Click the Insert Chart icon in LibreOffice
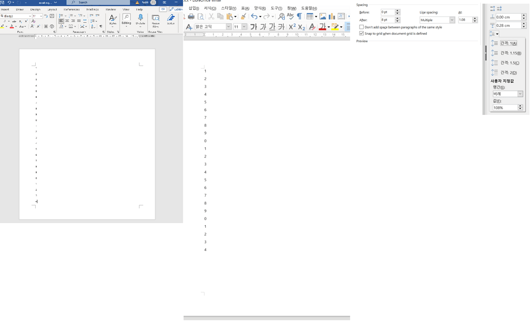 click(x=332, y=16)
